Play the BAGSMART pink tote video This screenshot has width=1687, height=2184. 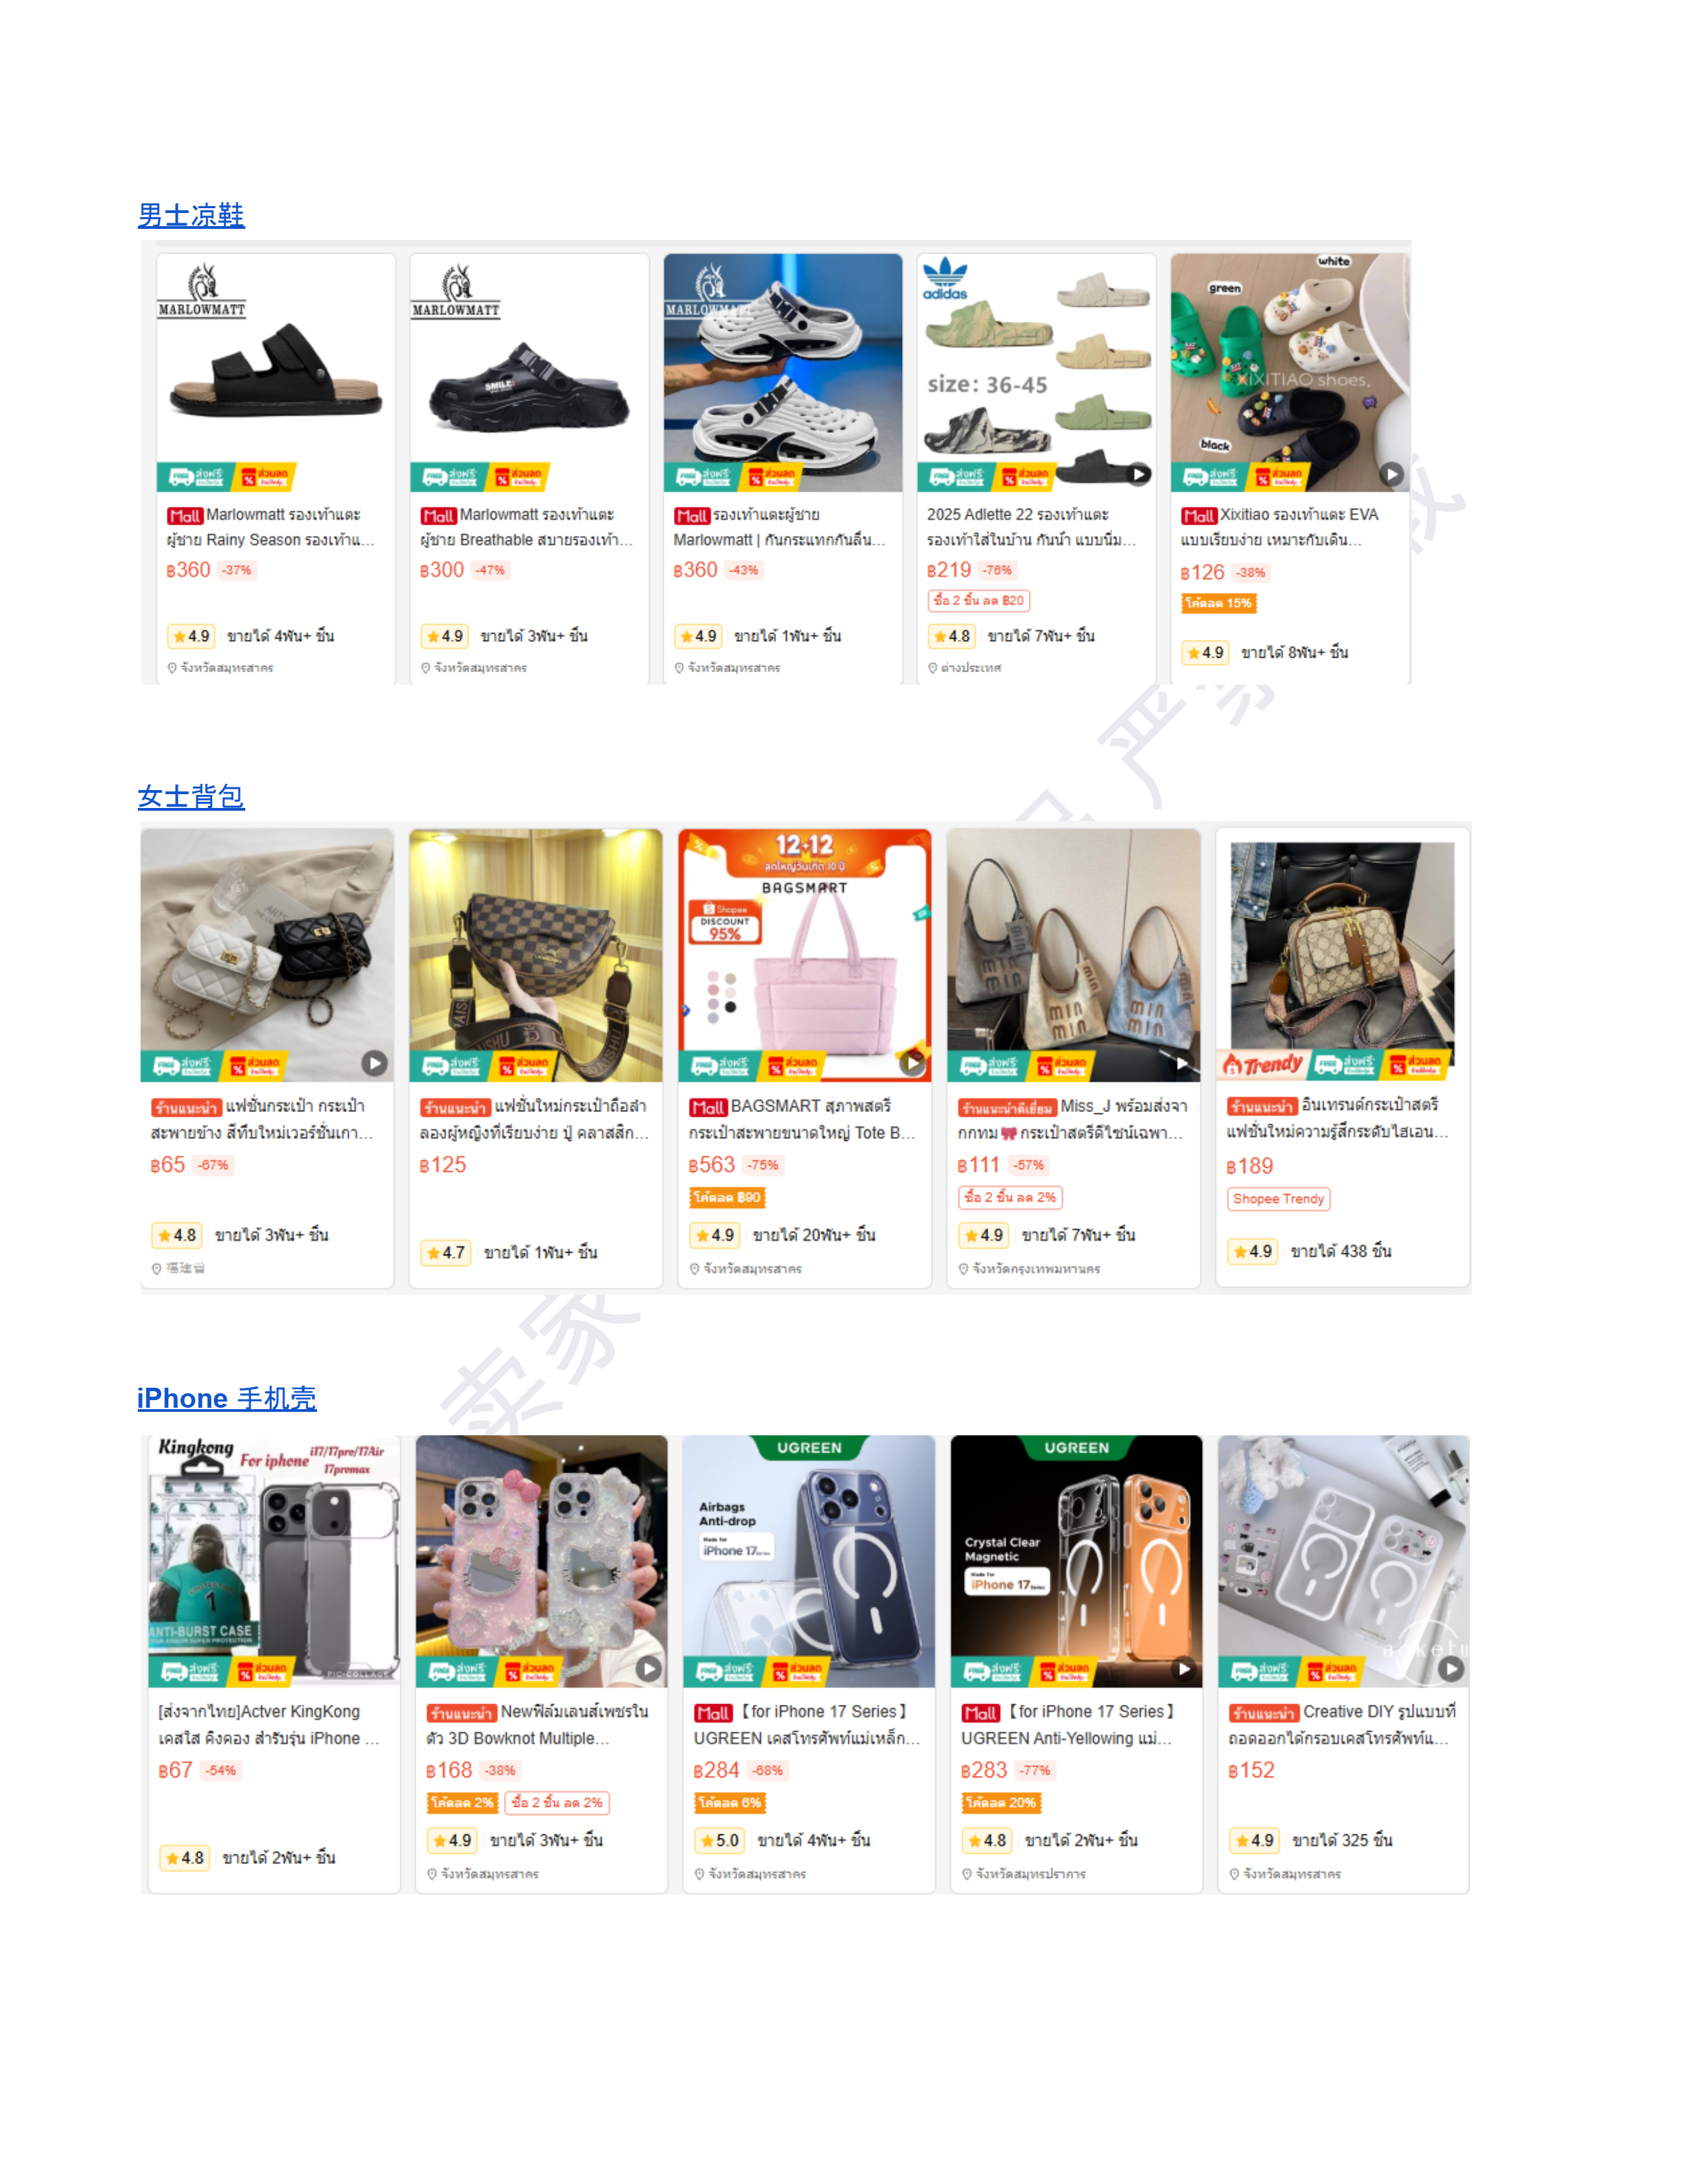point(912,1063)
